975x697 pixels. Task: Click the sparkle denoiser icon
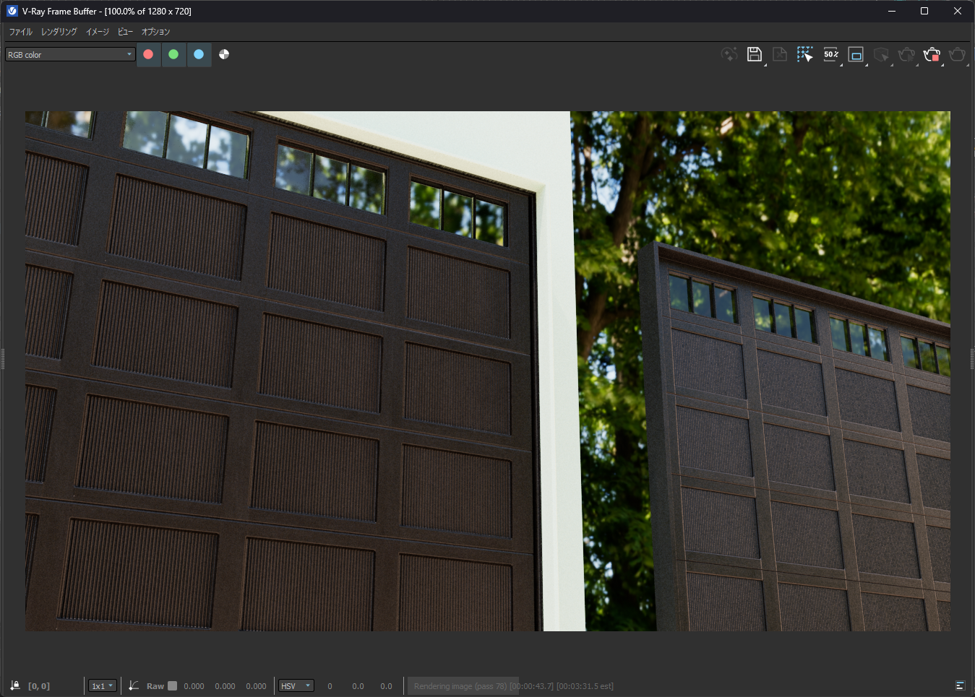729,54
